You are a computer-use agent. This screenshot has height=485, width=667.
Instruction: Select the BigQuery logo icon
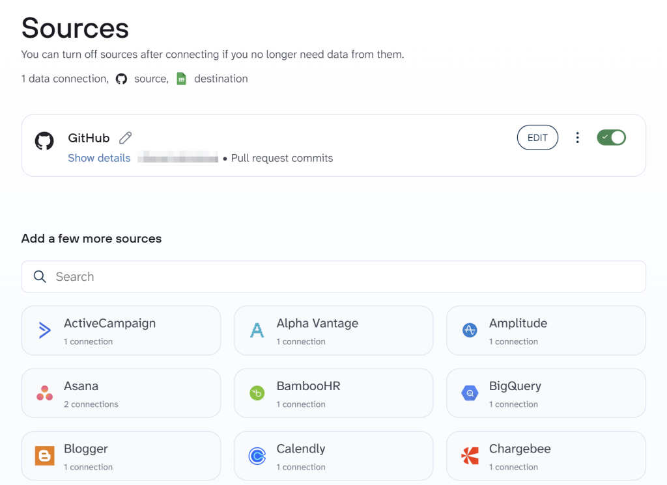[x=470, y=393]
